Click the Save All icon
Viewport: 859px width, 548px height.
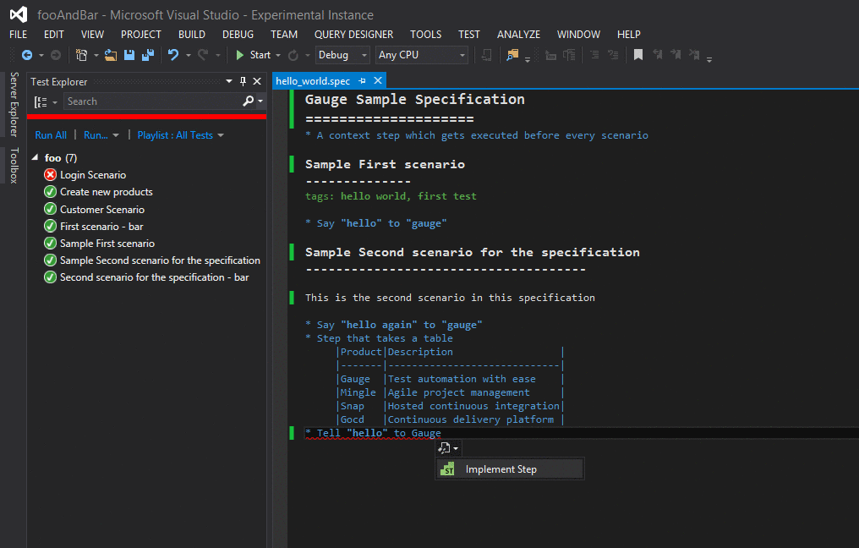(x=147, y=55)
